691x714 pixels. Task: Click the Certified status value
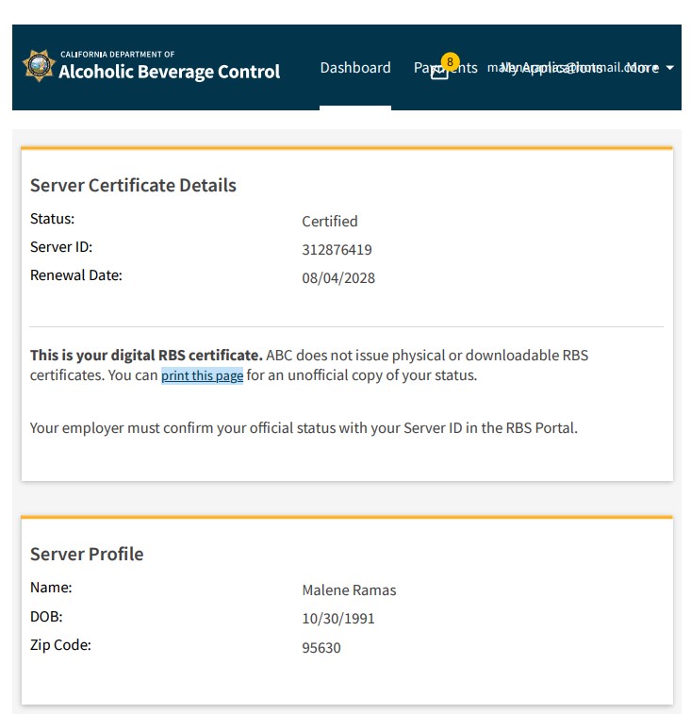click(330, 222)
